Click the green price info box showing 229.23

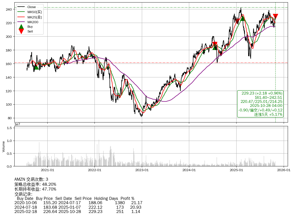click(260, 104)
